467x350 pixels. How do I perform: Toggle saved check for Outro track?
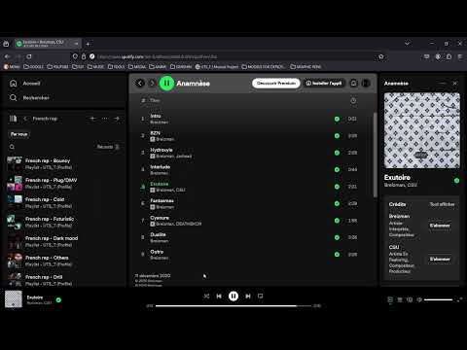[x=337, y=255]
